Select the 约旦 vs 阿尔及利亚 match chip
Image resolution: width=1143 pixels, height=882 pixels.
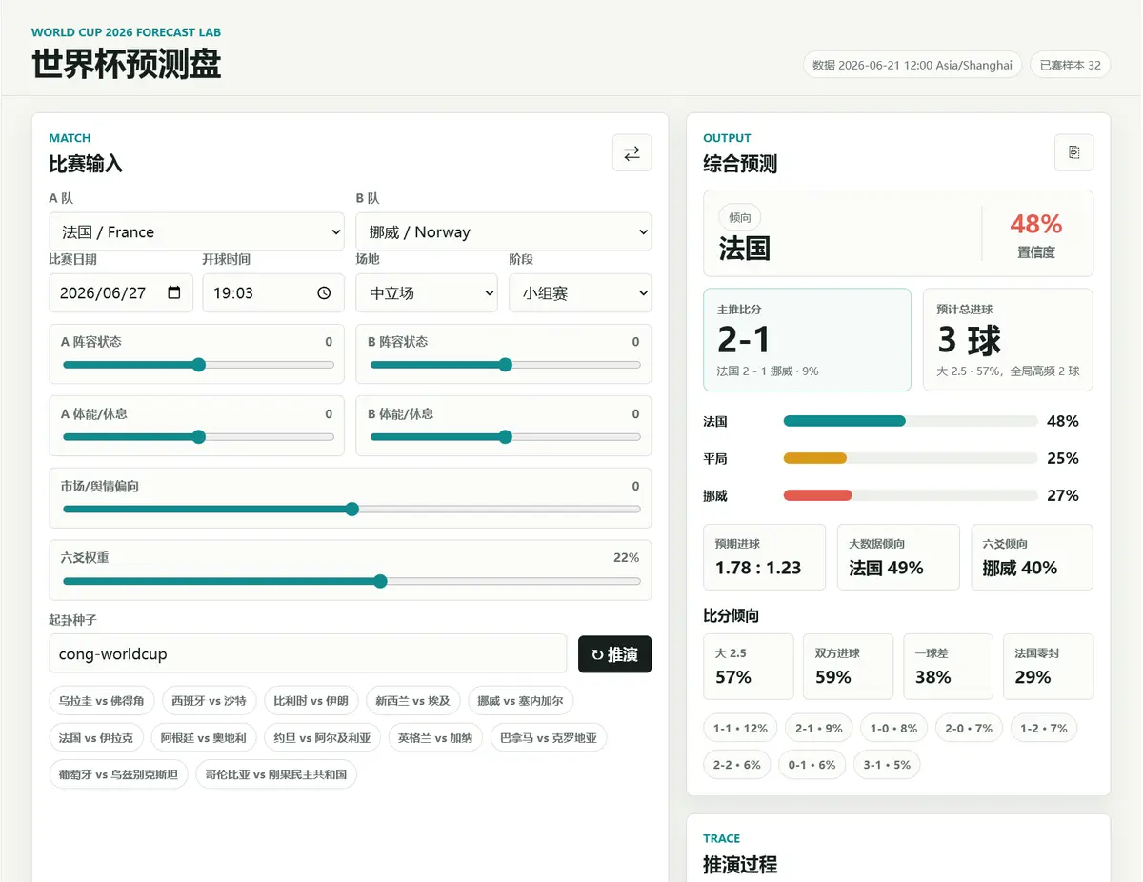[x=322, y=738]
